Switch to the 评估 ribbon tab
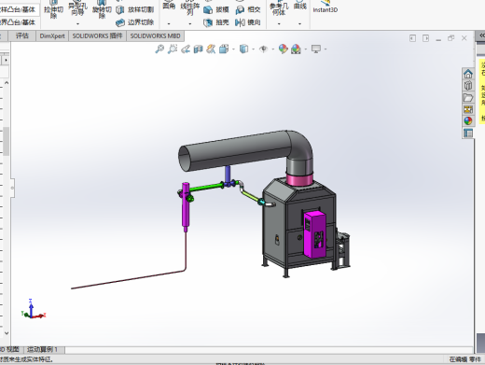Viewport: 485px width, 365px height. [x=22, y=36]
